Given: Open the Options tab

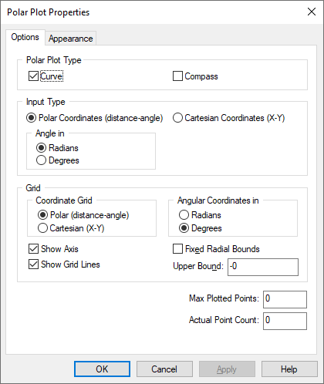Looking at the screenshot, I should point(25,37).
